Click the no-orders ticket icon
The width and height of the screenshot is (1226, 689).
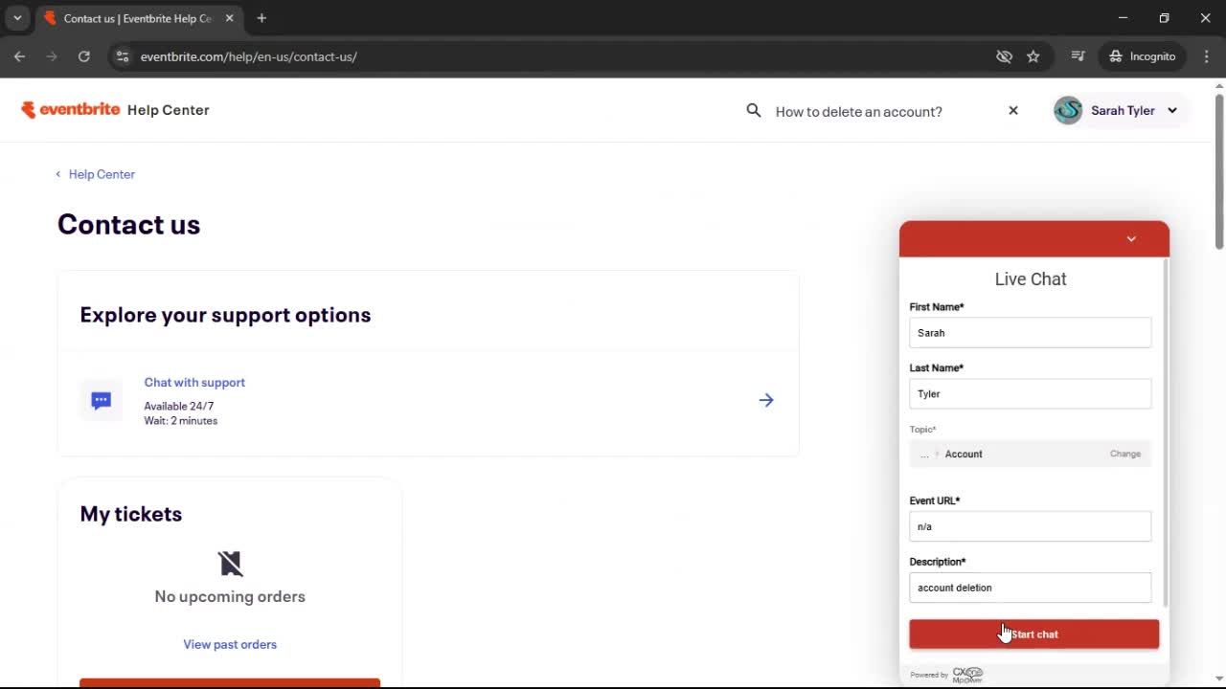230,563
